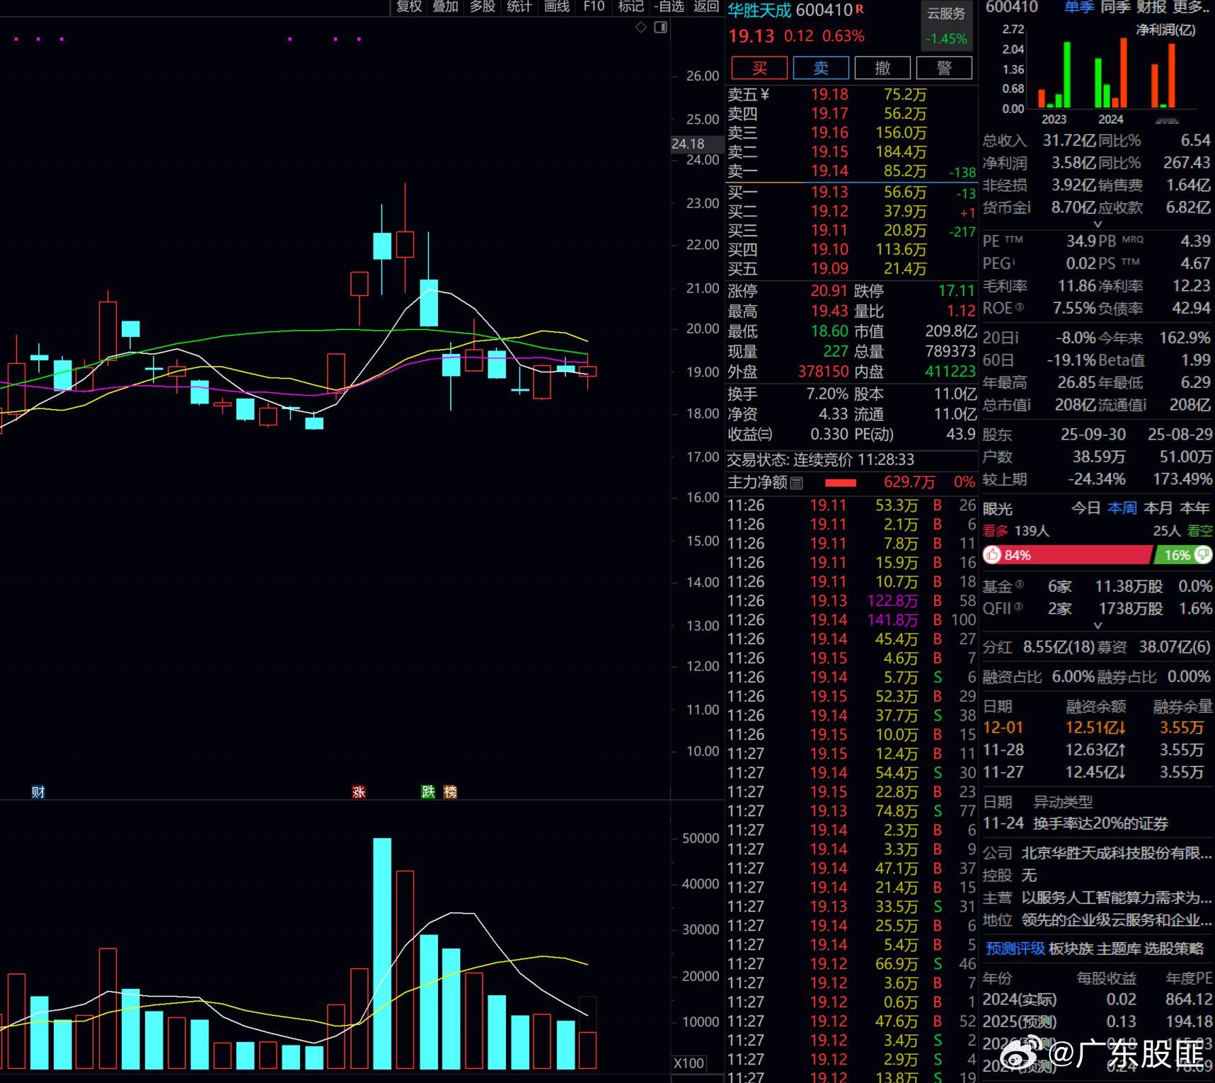Click the diamond icon above the chart
Viewport: 1215px width, 1083px height.
(x=641, y=28)
